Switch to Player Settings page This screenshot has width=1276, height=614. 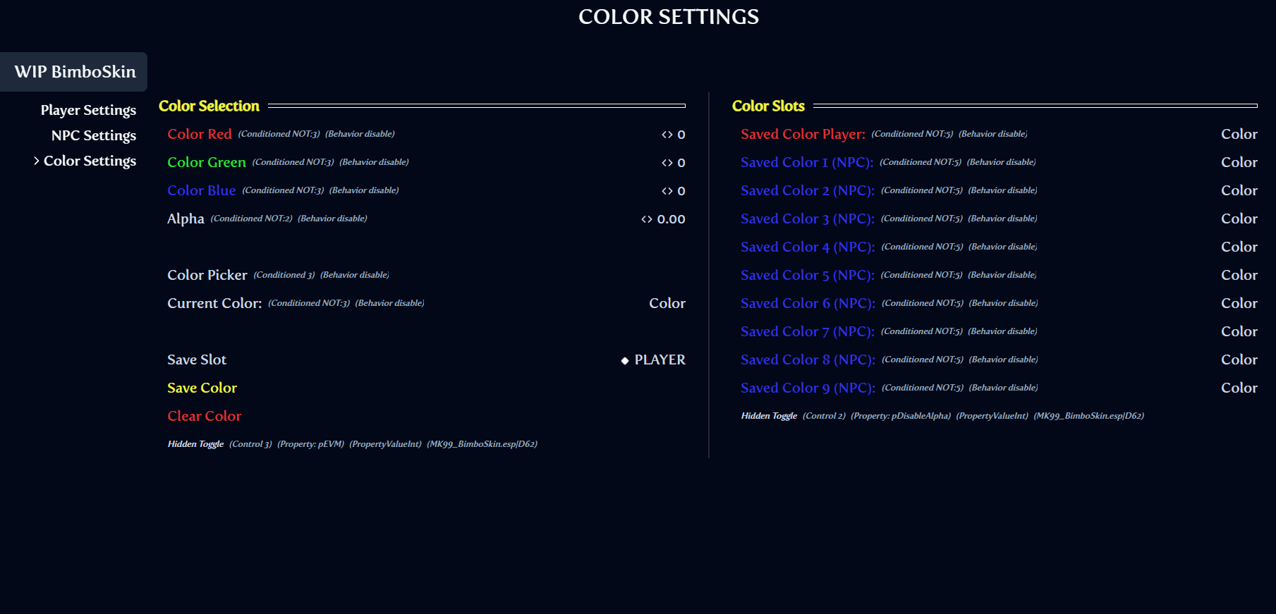pos(88,110)
